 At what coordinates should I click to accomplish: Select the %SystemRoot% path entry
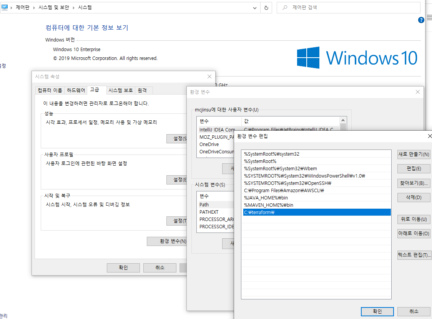(x=317, y=161)
